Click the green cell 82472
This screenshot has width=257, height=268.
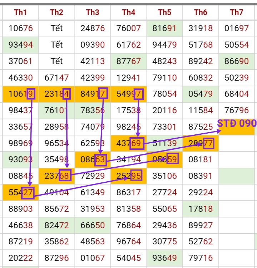[56, 225]
